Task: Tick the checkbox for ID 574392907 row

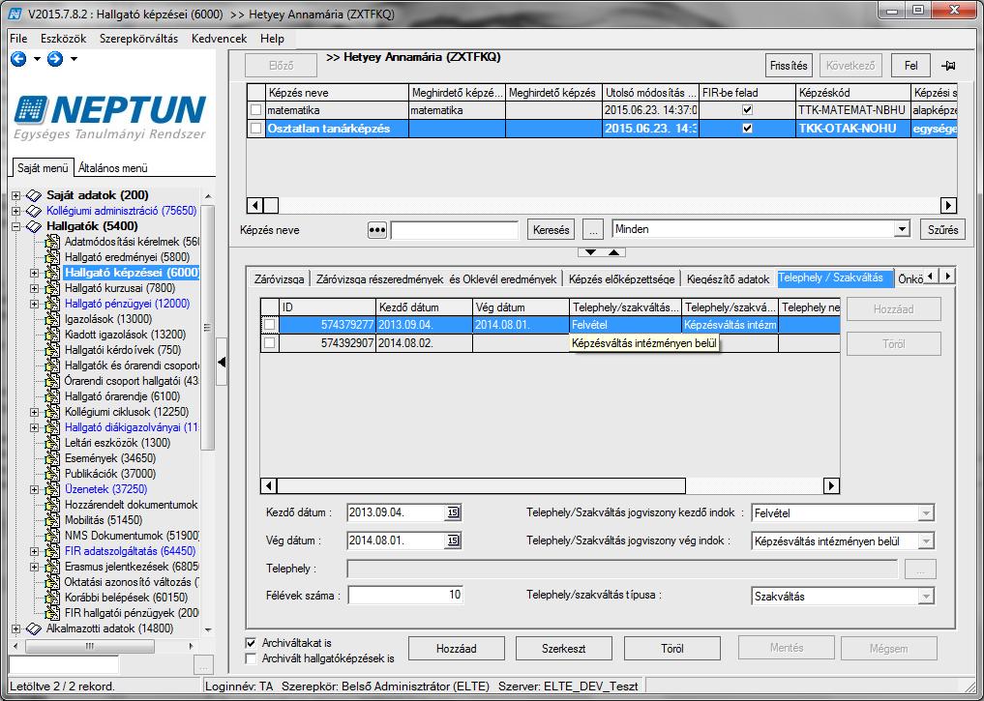Action: [x=269, y=343]
